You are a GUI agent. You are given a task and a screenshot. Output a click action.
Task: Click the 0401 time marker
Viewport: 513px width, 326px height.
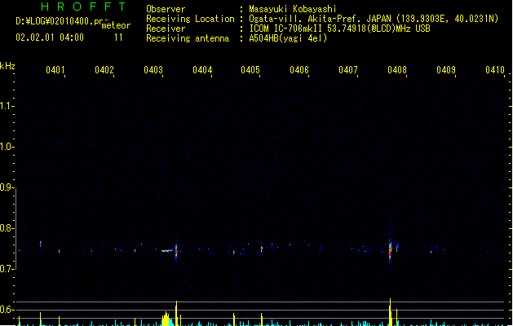pos(55,70)
